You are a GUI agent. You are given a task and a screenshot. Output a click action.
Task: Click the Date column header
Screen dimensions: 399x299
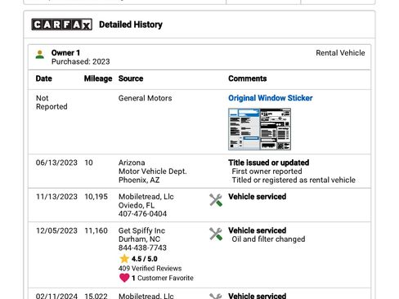44,78
